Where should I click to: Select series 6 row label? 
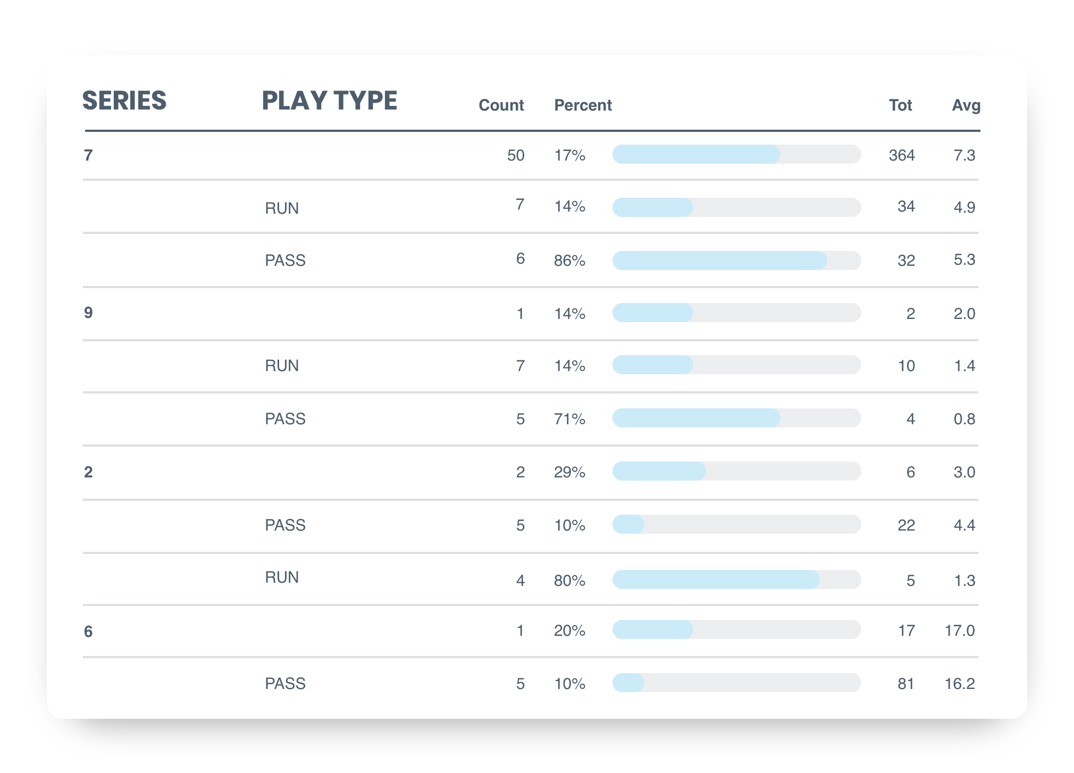88,632
